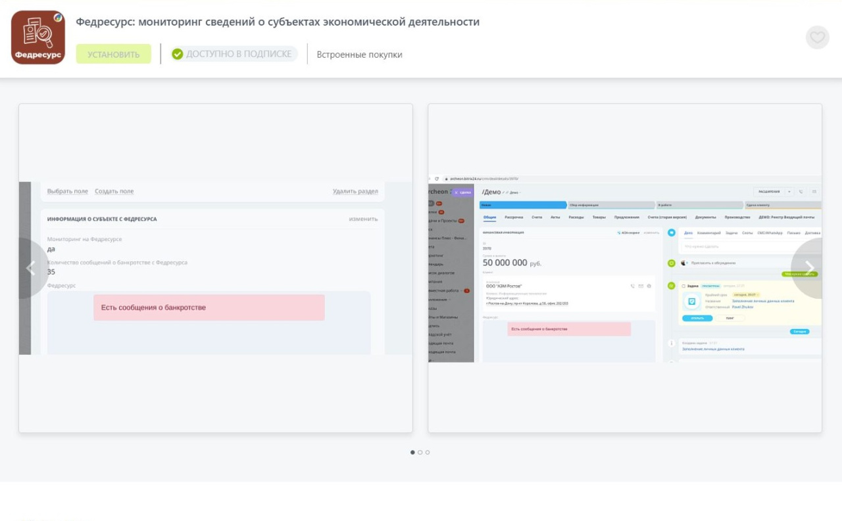
Task: Add app to favorites with heart icon
Action: [x=817, y=37]
